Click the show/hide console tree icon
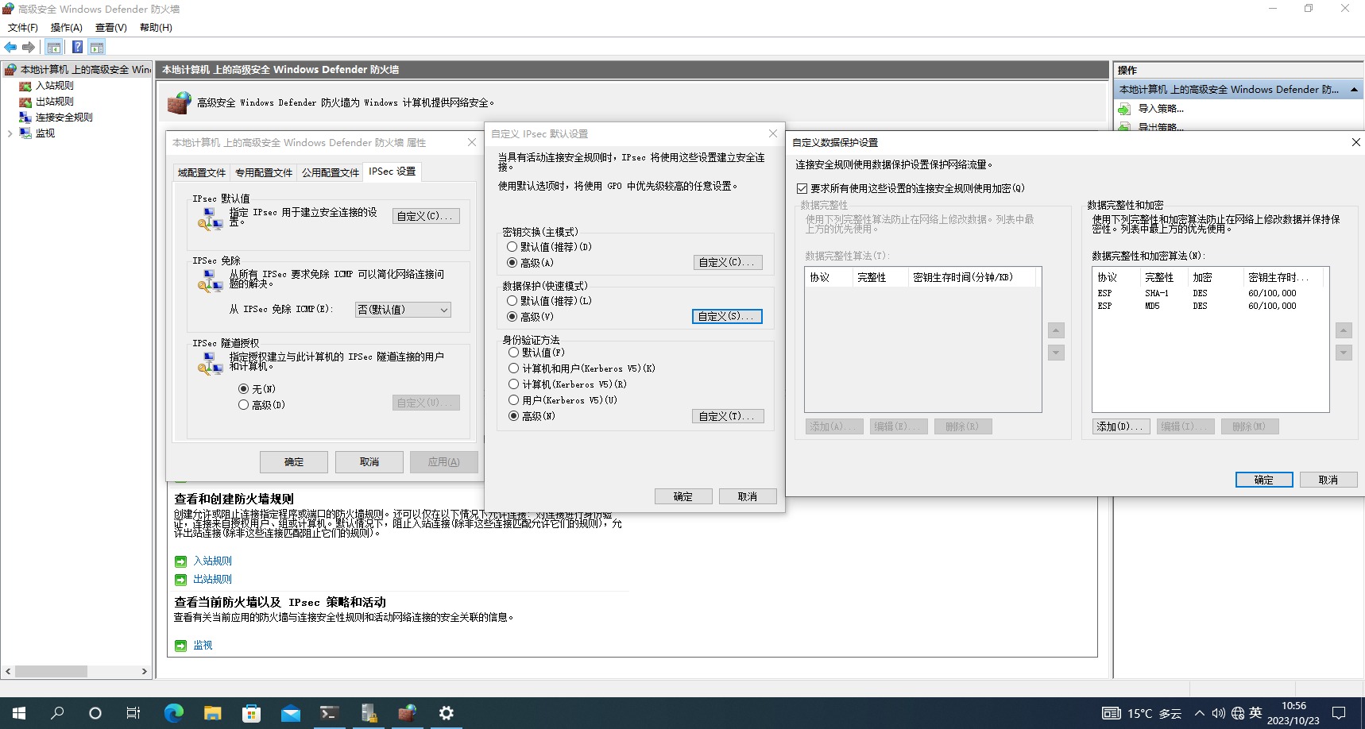Viewport: 1365px width, 729px height. tap(54, 48)
